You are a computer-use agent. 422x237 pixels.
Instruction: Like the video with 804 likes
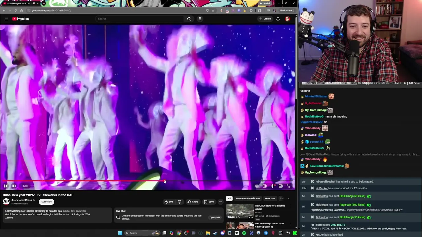(169, 202)
